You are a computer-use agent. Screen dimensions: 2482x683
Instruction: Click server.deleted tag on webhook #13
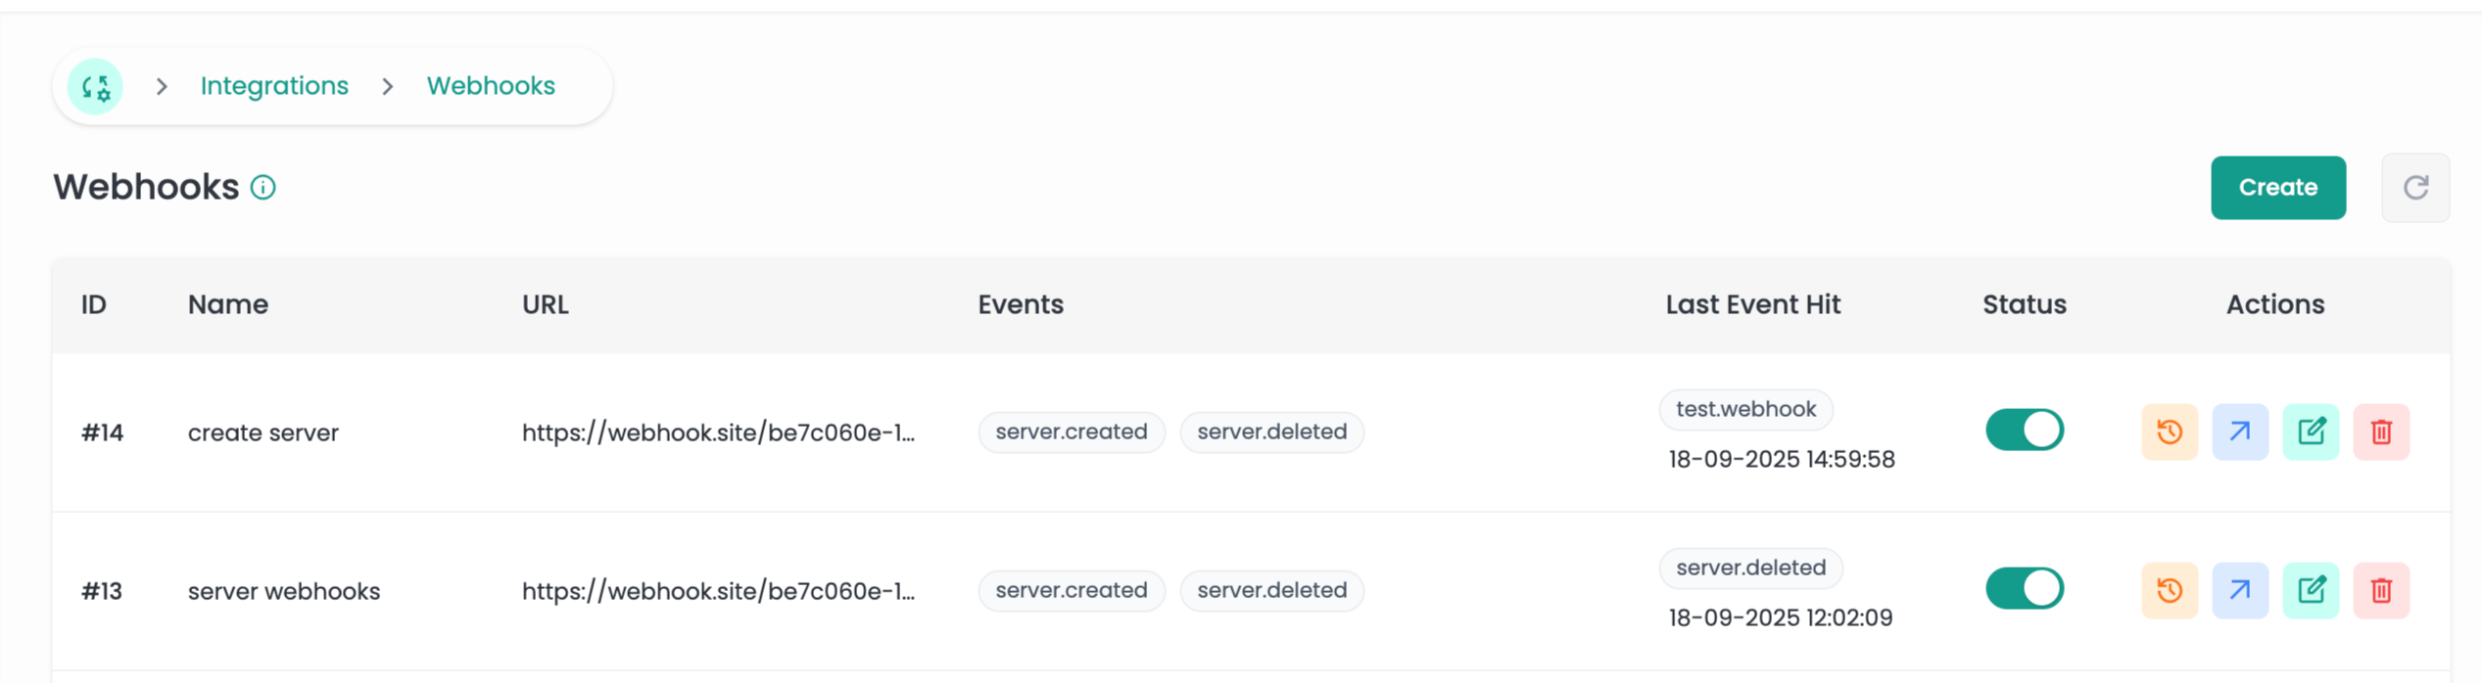[x=1271, y=590]
